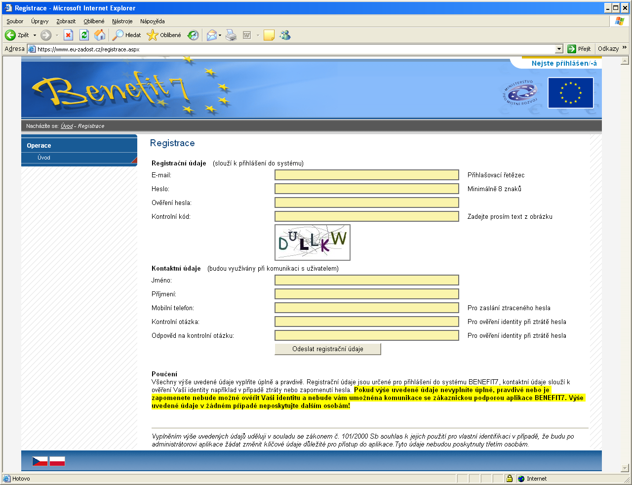Open address bar dropdown arrow
Viewport: 632px width, 485px height.
coord(559,49)
